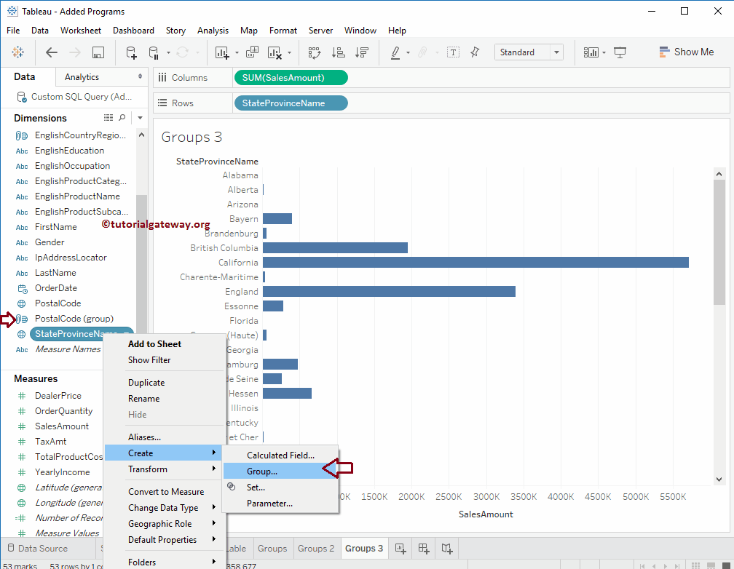
Task: Switch to the Groups 2 sheet tab
Action: click(x=316, y=548)
